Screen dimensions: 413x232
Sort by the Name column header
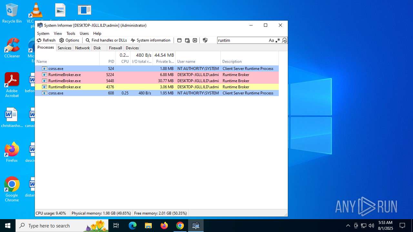pyautogui.click(x=67, y=58)
